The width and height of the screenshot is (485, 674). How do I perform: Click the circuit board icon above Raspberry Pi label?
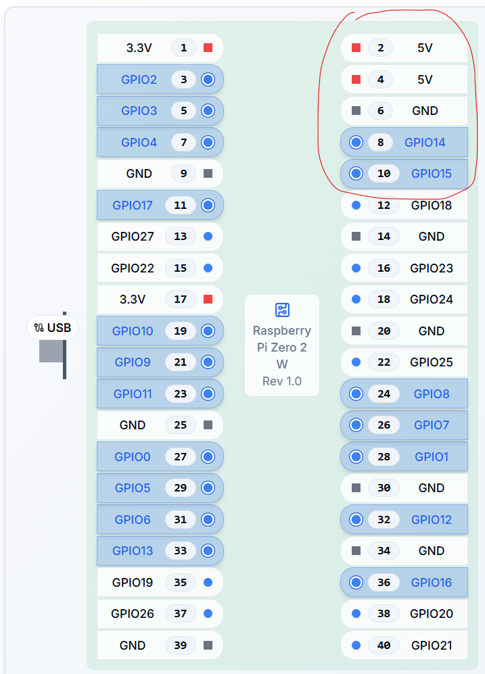point(282,310)
